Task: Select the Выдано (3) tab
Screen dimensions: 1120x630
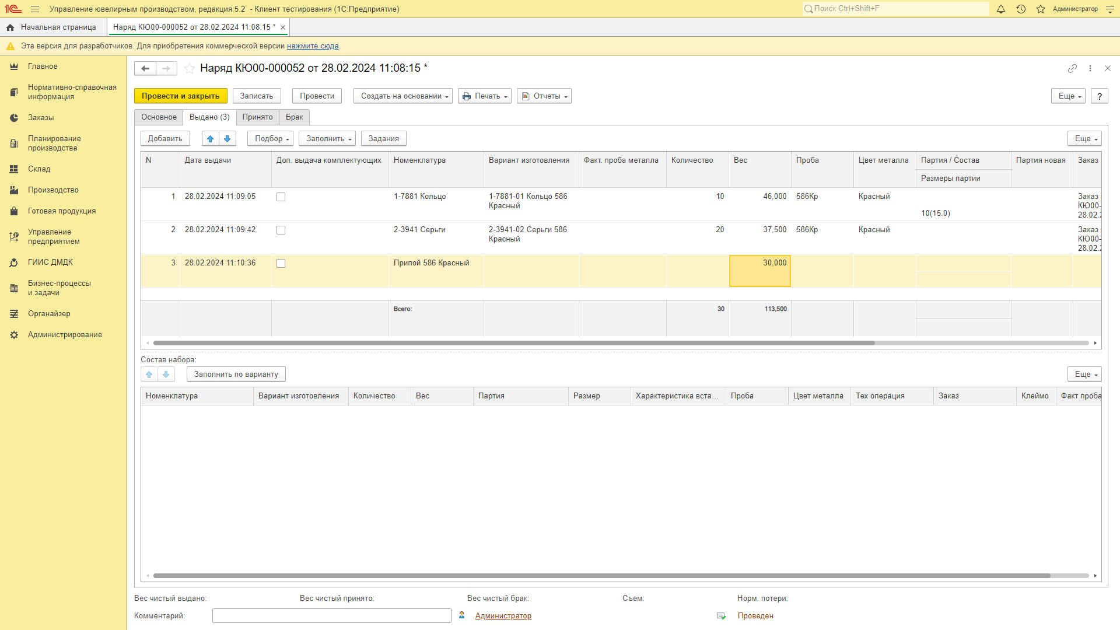Action: point(209,117)
